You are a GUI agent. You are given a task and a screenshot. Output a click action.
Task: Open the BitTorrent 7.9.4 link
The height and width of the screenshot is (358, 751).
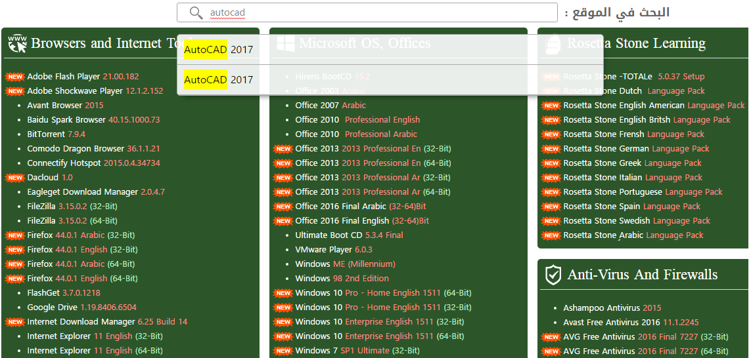(56, 134)
